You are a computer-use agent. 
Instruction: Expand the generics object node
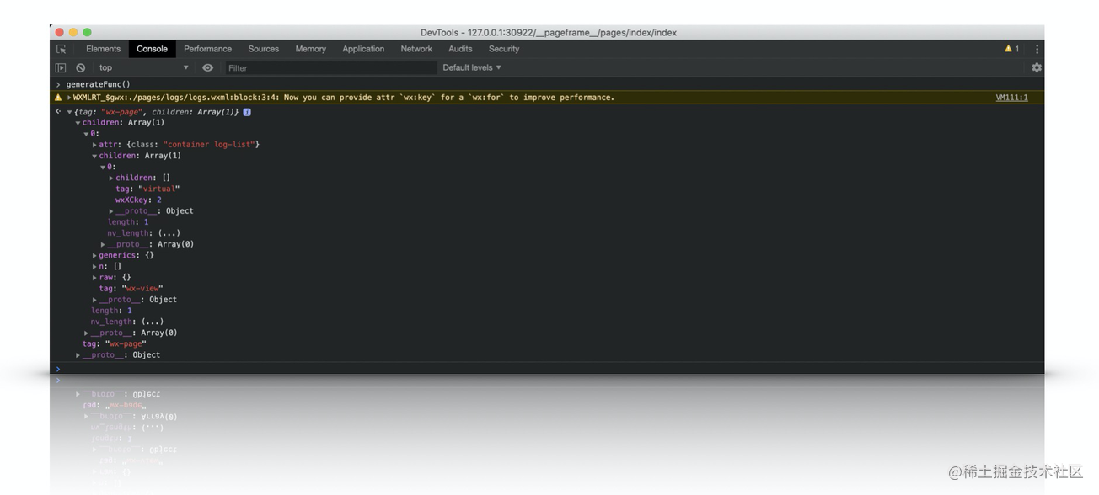point(95,255)
